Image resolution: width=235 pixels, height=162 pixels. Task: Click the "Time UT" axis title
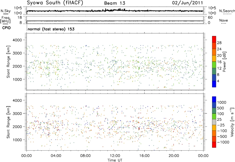[115, 160]
